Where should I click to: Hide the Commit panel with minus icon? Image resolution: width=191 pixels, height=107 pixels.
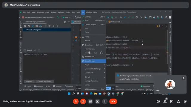tap(69, 22)
